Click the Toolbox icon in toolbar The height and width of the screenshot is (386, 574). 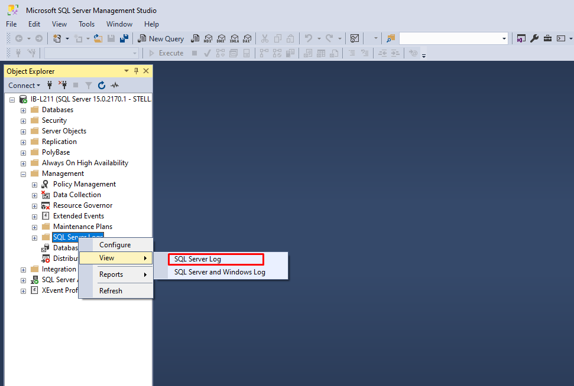[x=547, y=38]
